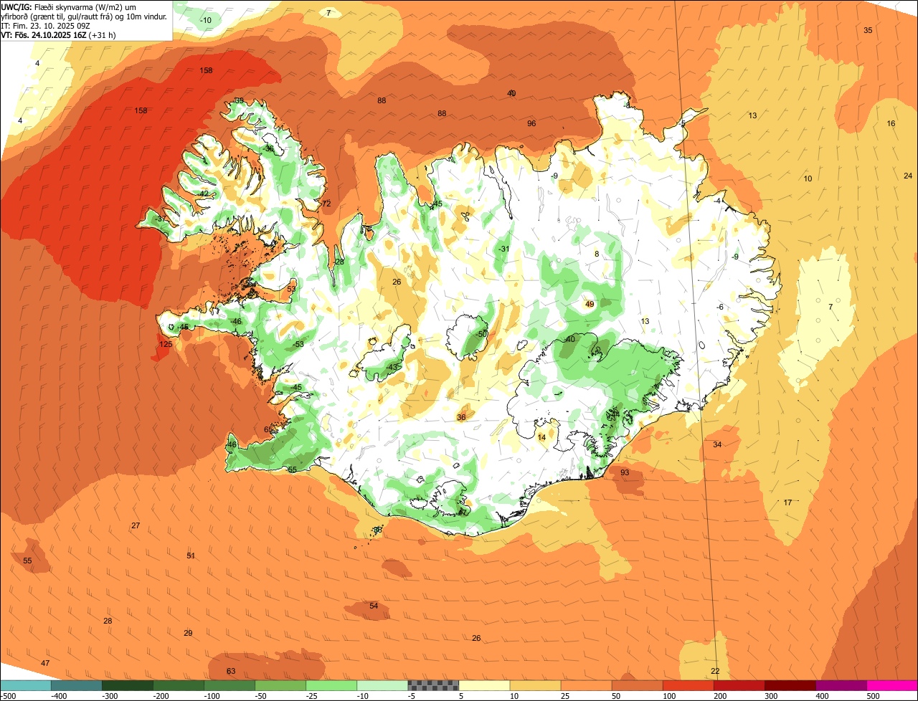The width and height of the screenshot is (918, 701).
Task: Click the legend swatch between 200 and 300
Action: 739,686
